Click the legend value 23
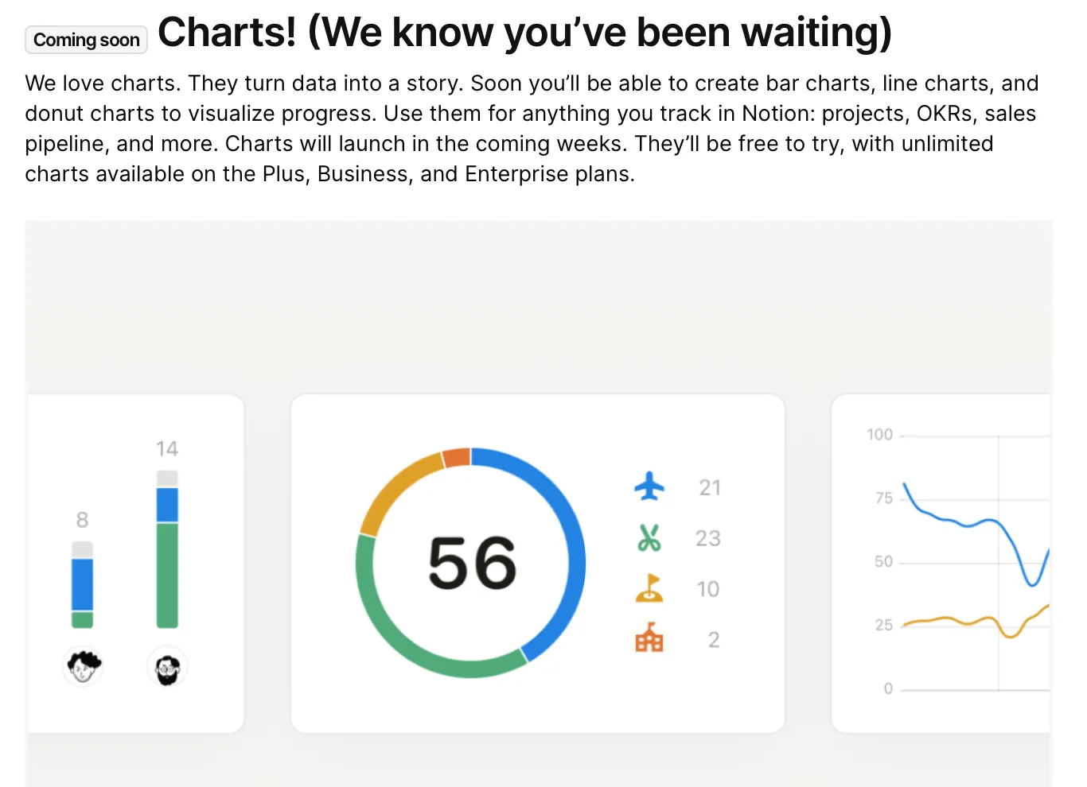Image resolution: width=1087 pixels, height=787 pixels. pyautogui.click(x=708, y=538)
